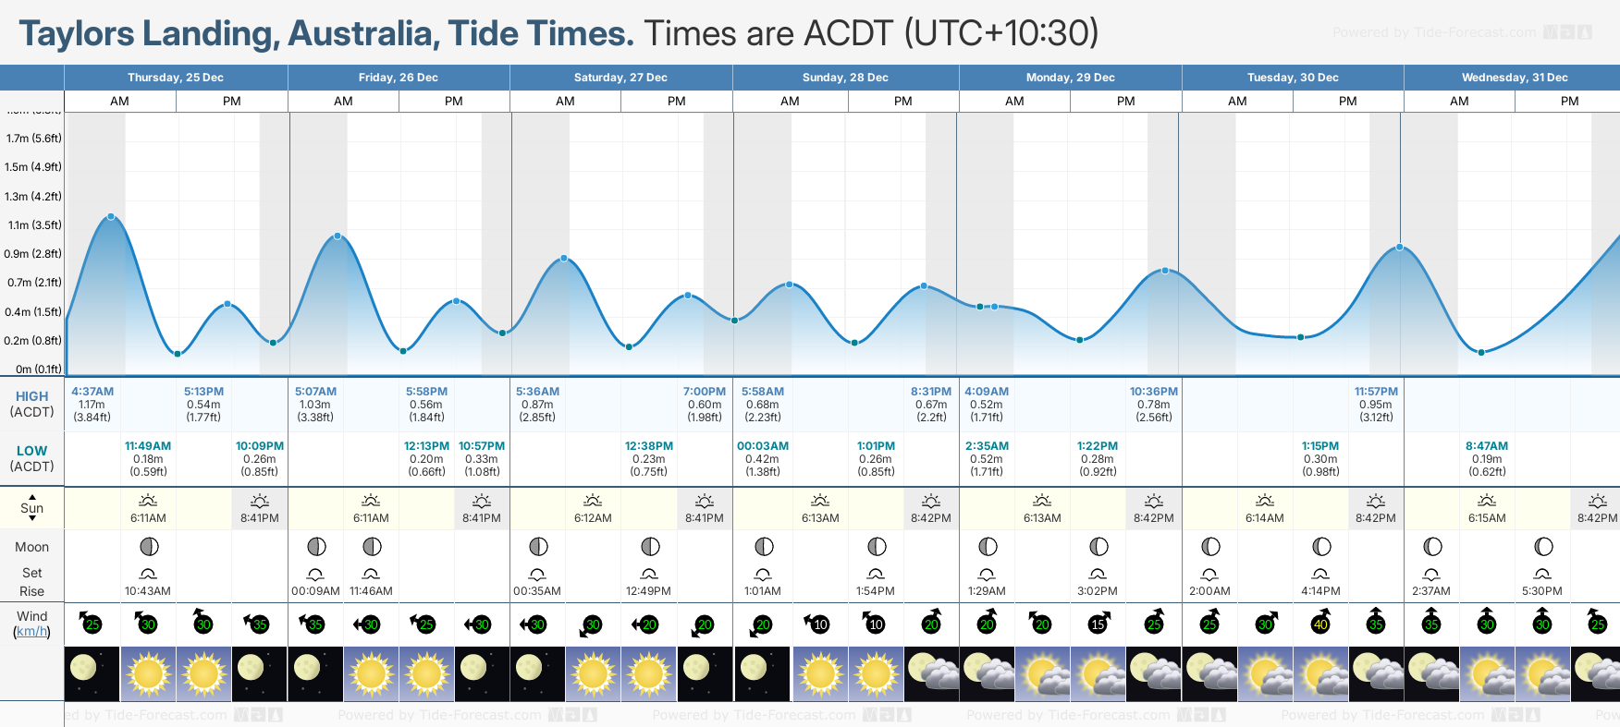Select the Thursday, 25 Dec day header
1620x727 pixels.
click(176, 78)
